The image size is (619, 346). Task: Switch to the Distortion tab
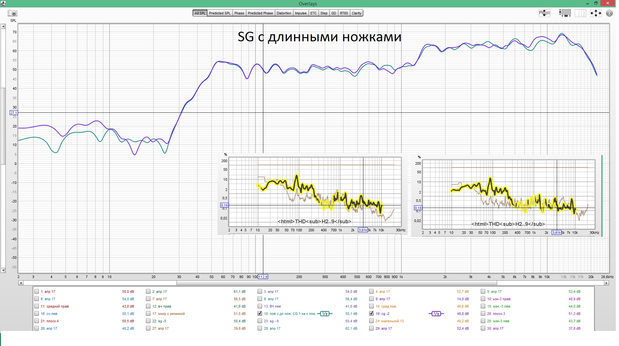pos(284,13)
